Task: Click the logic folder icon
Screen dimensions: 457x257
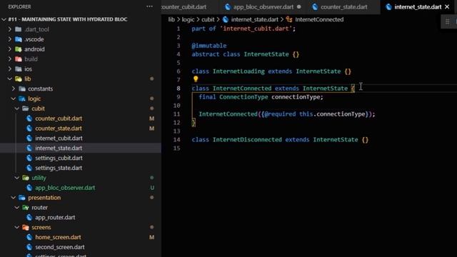Action: point(22,99)
